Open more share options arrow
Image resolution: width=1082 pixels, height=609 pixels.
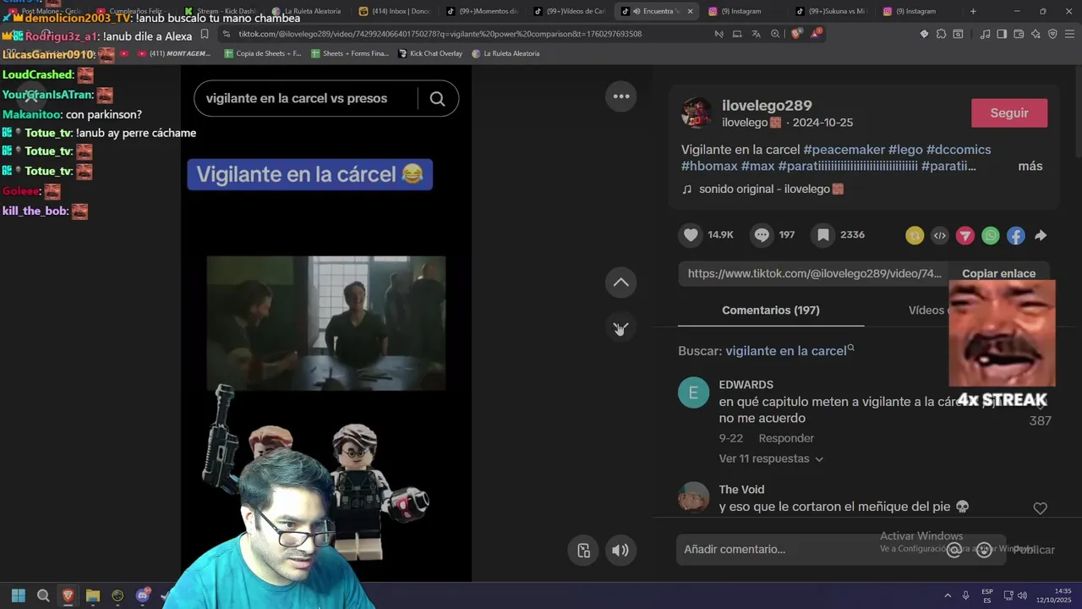tap(1041, 236)
